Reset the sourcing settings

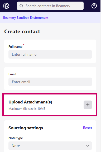point(88,128)
